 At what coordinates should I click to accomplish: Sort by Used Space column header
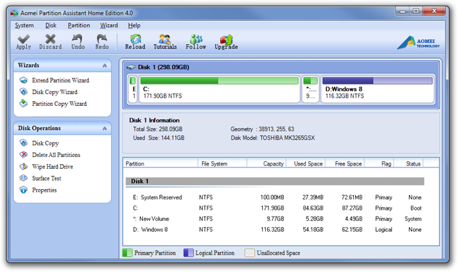coord(306,163)
